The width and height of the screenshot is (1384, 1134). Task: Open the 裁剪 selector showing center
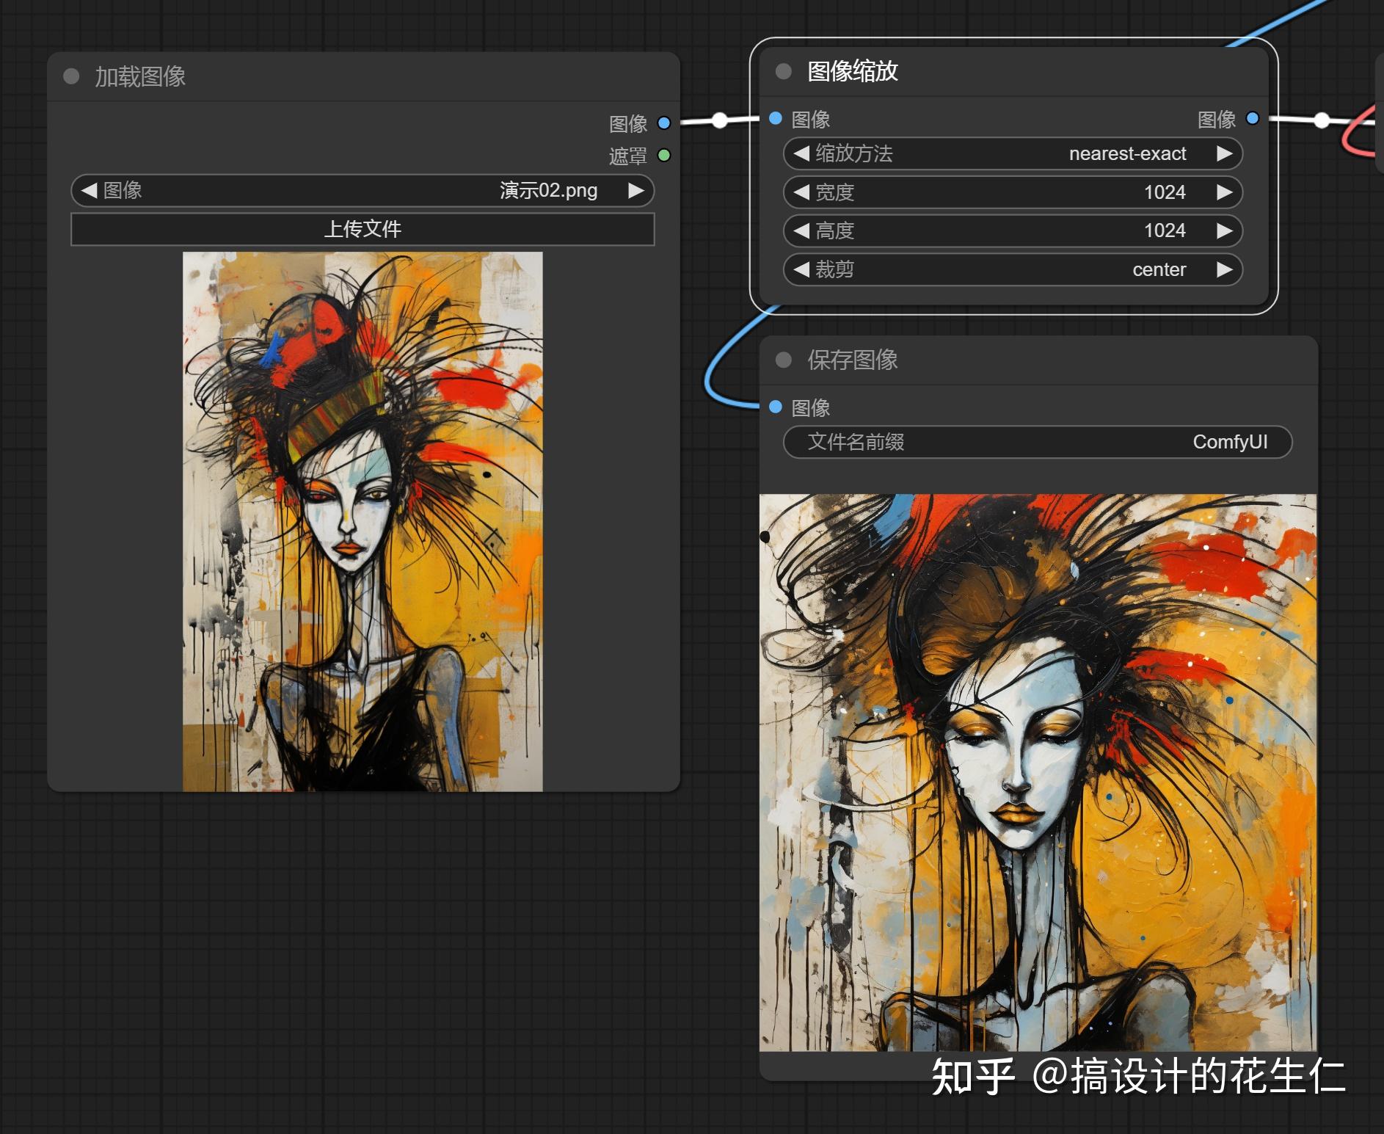click(1013, 269)
